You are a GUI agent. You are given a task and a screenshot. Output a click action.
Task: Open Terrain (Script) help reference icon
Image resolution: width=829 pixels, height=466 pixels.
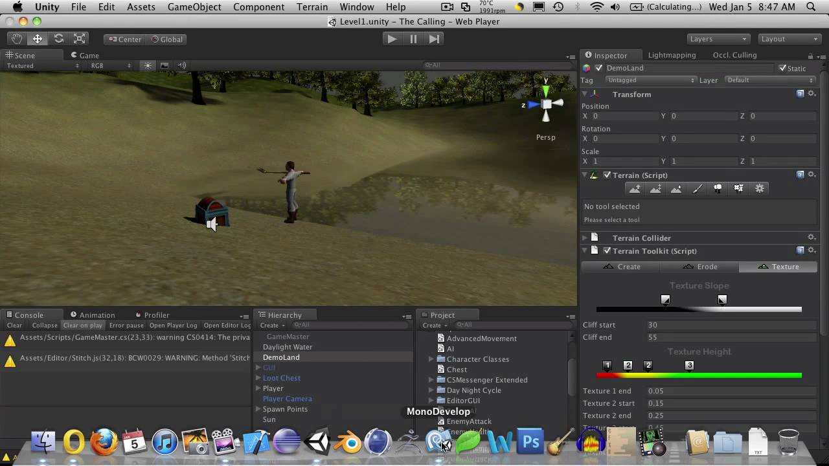(801, 175)
